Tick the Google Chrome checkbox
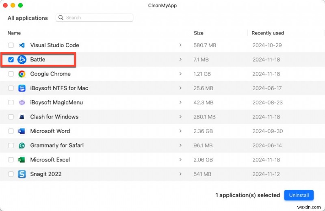 tap(11, 74)
